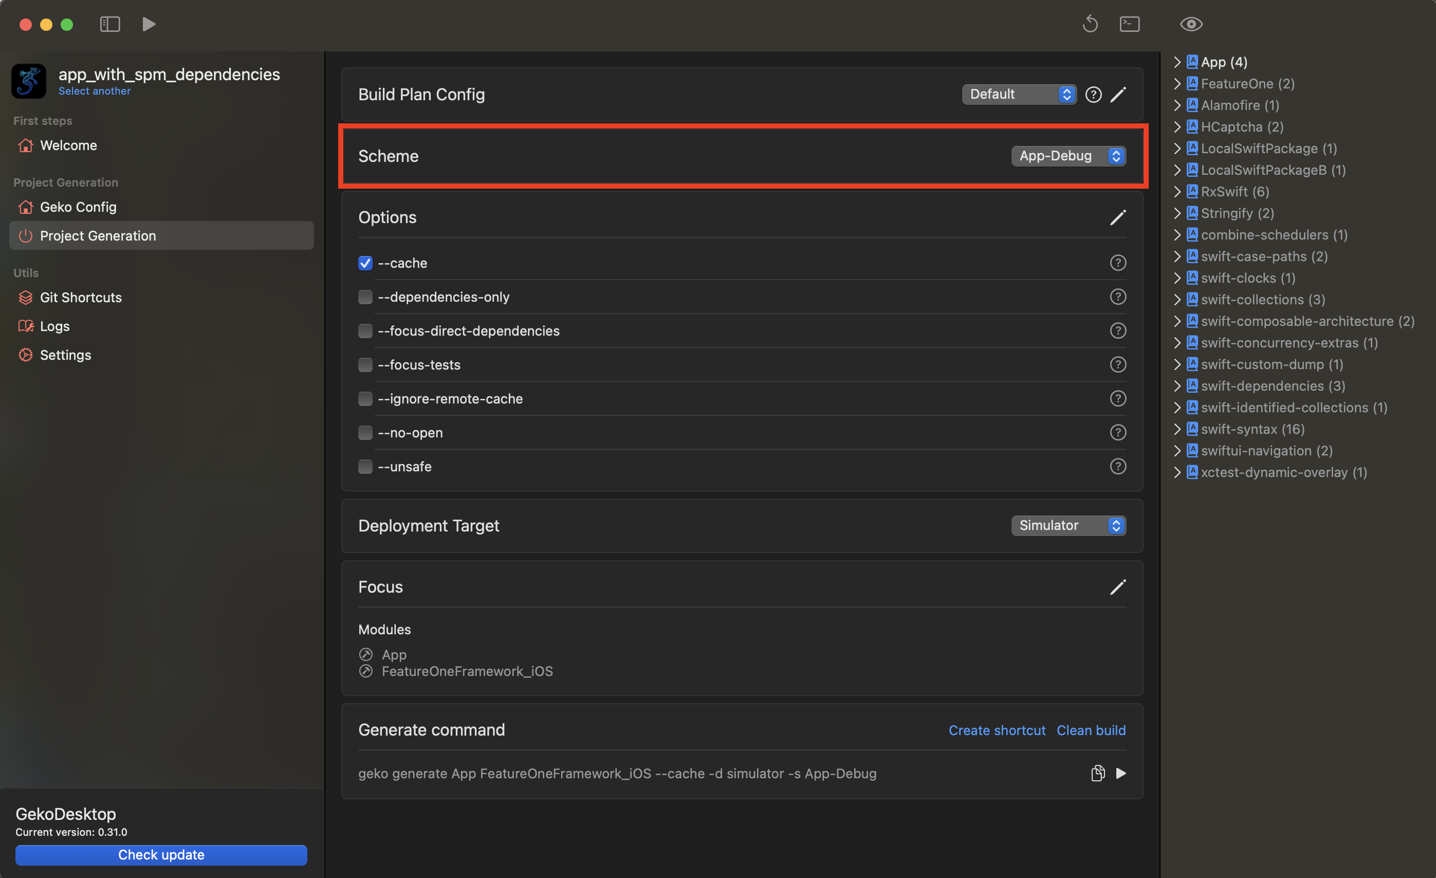
Task: Click the pencil icon in Focus section
Action: 1117,587
